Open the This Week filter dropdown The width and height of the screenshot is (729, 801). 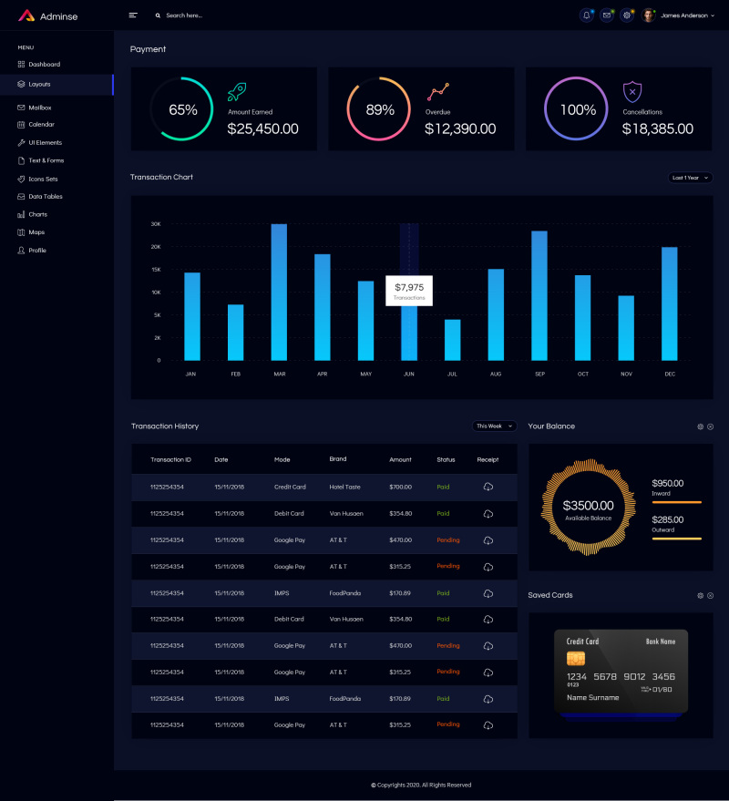click(493, 426)
